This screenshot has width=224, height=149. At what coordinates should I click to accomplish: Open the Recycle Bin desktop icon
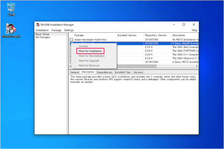tap(11, 9)
